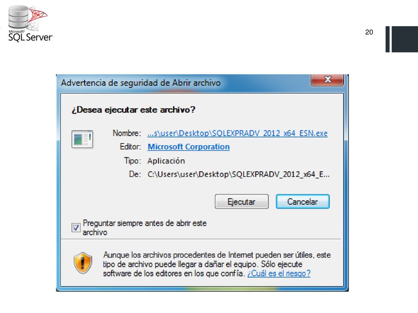The width and height of the screenshot is (418, 313).
Task: Click the application file icon beside Nombre
Action: [82, 139]
